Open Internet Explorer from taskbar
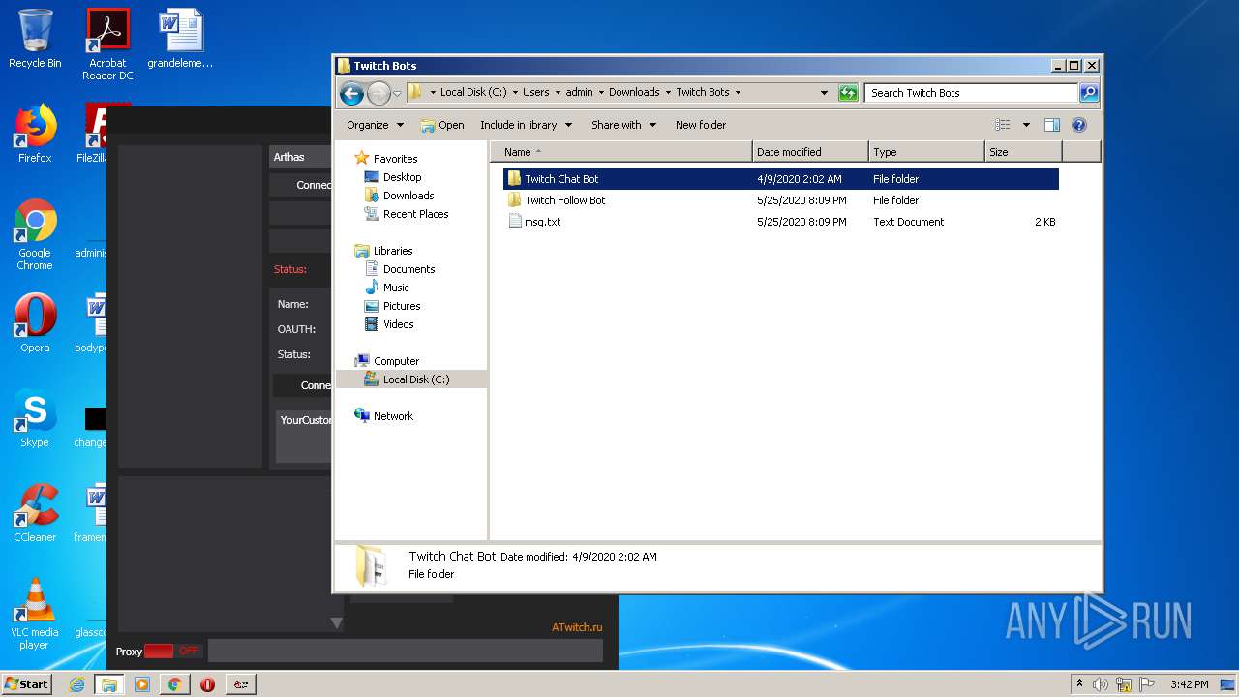 click(x=77, y=684)
